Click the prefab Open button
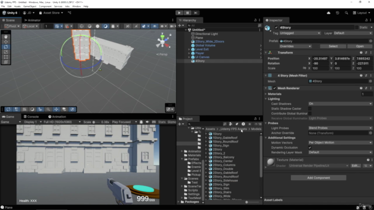 360,46
